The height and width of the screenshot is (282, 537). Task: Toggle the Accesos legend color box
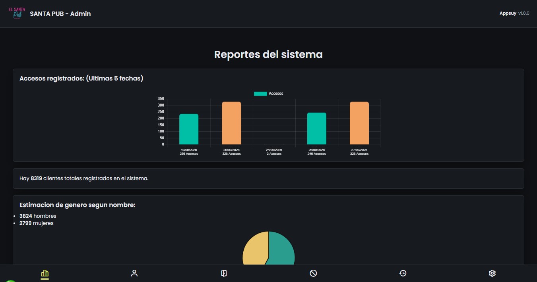260,94
